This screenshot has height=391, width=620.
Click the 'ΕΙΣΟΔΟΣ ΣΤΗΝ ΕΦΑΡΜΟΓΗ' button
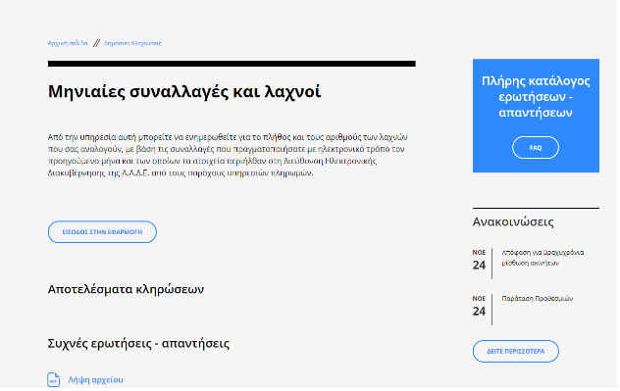102,232
